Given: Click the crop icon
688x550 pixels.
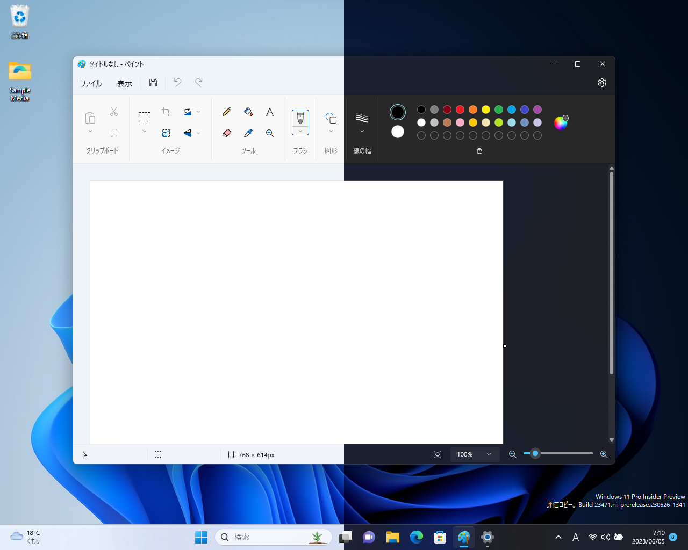Looking at the screenshot, I should click(166, 111).
